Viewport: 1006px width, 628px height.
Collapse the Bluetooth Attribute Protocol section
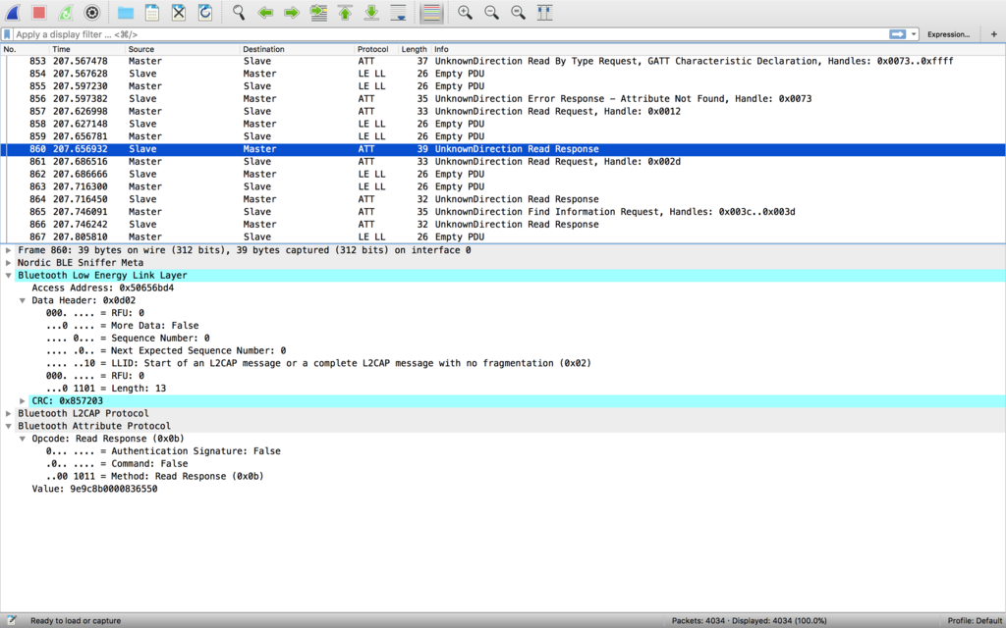(x=8, y=426)
